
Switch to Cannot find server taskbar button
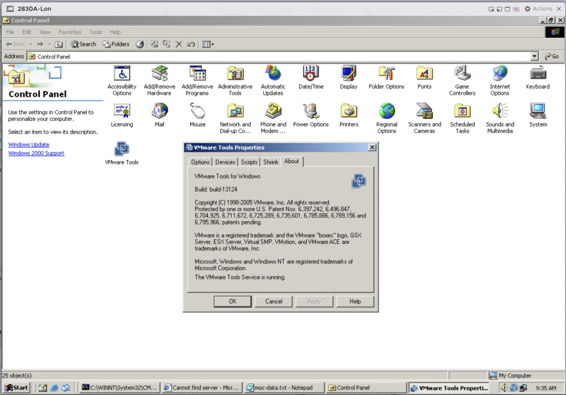pos(201,387)
